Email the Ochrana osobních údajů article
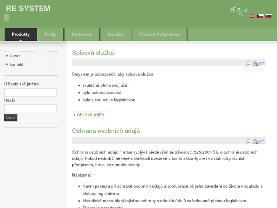This screenshot has height=208, width=277. [x=262, y=142]
